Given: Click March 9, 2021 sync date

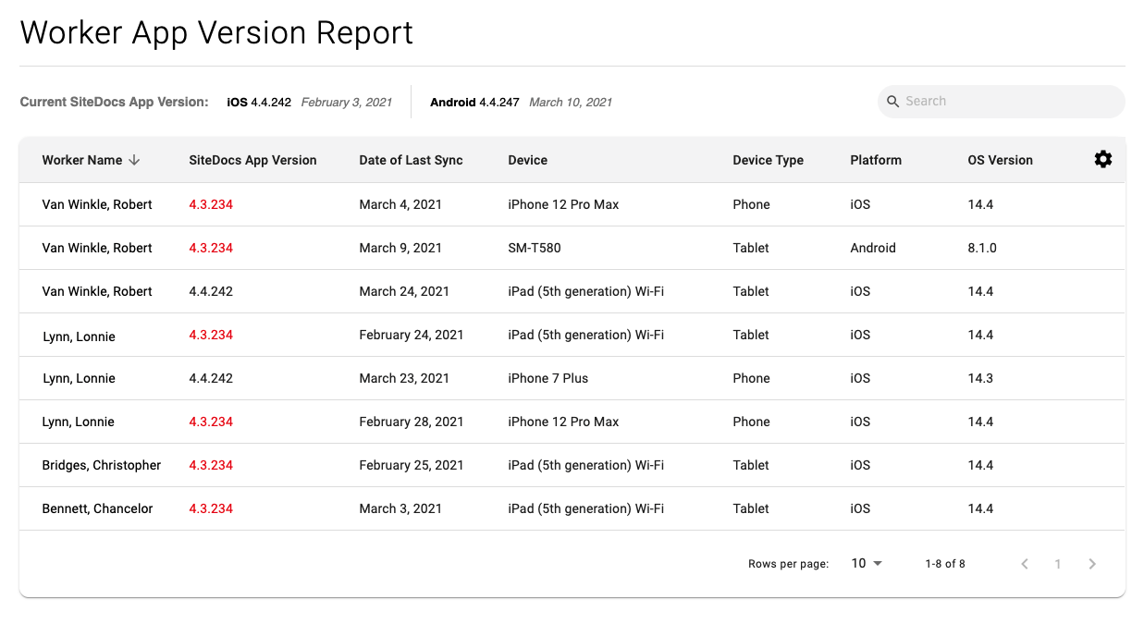Looking at the screenshot, I should 400,248.
